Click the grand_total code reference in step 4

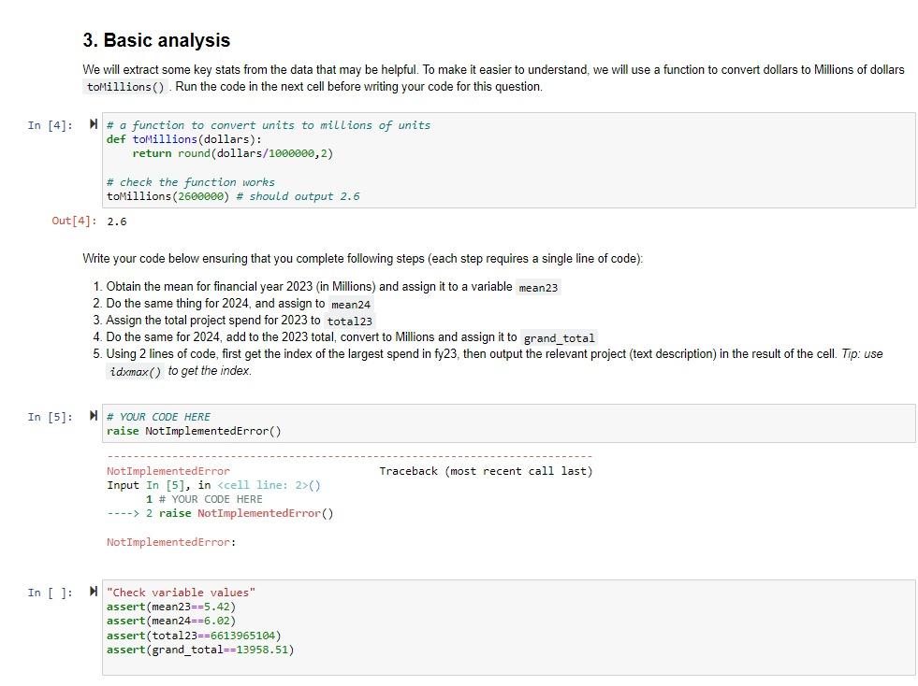click(560, 337)
